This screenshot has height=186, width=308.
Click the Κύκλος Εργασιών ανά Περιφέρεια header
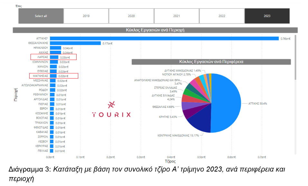tap(211, 62)
